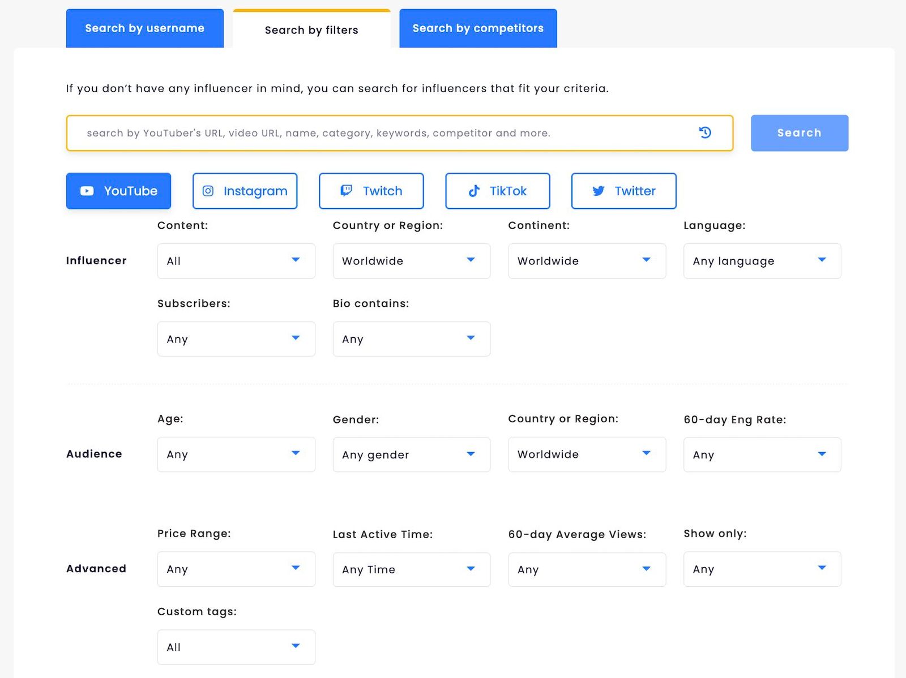Switch to the Search by username tab
Image resolution: width=906 pixels, height=678 pixels.
coord(144,28)
